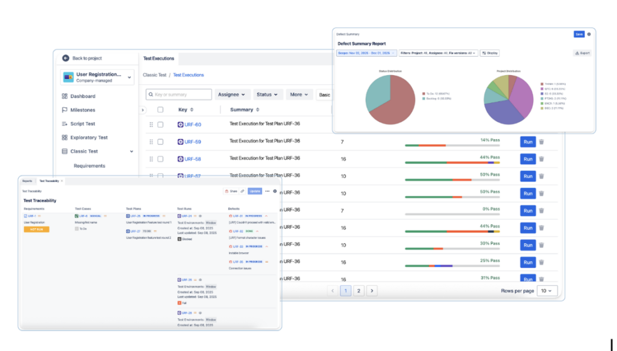Open the three-dots menu in Test Traceability
This screenshot has width=617, height=351.
tap(267, 191)
